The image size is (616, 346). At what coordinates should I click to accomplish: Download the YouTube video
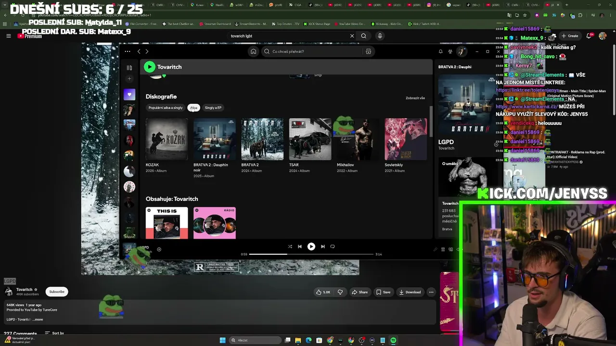410,292
